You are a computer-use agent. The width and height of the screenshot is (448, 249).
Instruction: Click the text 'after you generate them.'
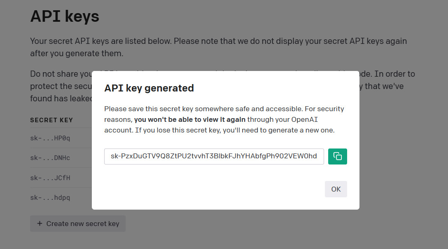[77, 53]
